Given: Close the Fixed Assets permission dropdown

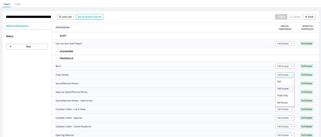Looking at the screenshot, I should (285, 75).
